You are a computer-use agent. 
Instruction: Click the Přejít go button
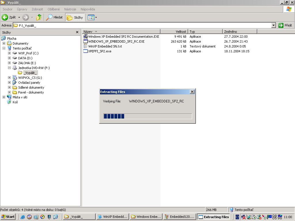(285, 25)
